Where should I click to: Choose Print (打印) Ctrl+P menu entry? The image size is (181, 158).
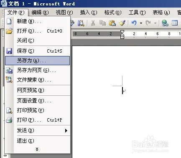pyautogui.click(x=37, y=120)
